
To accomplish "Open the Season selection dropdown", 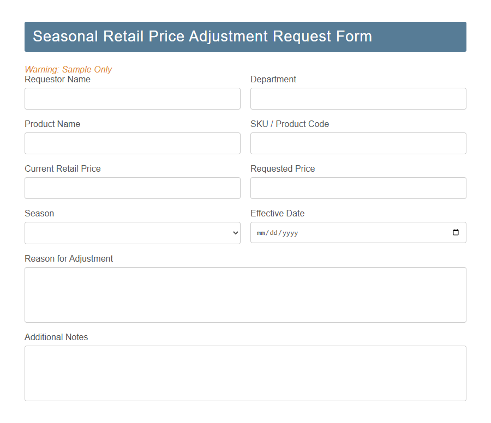I will coord(131,232).
